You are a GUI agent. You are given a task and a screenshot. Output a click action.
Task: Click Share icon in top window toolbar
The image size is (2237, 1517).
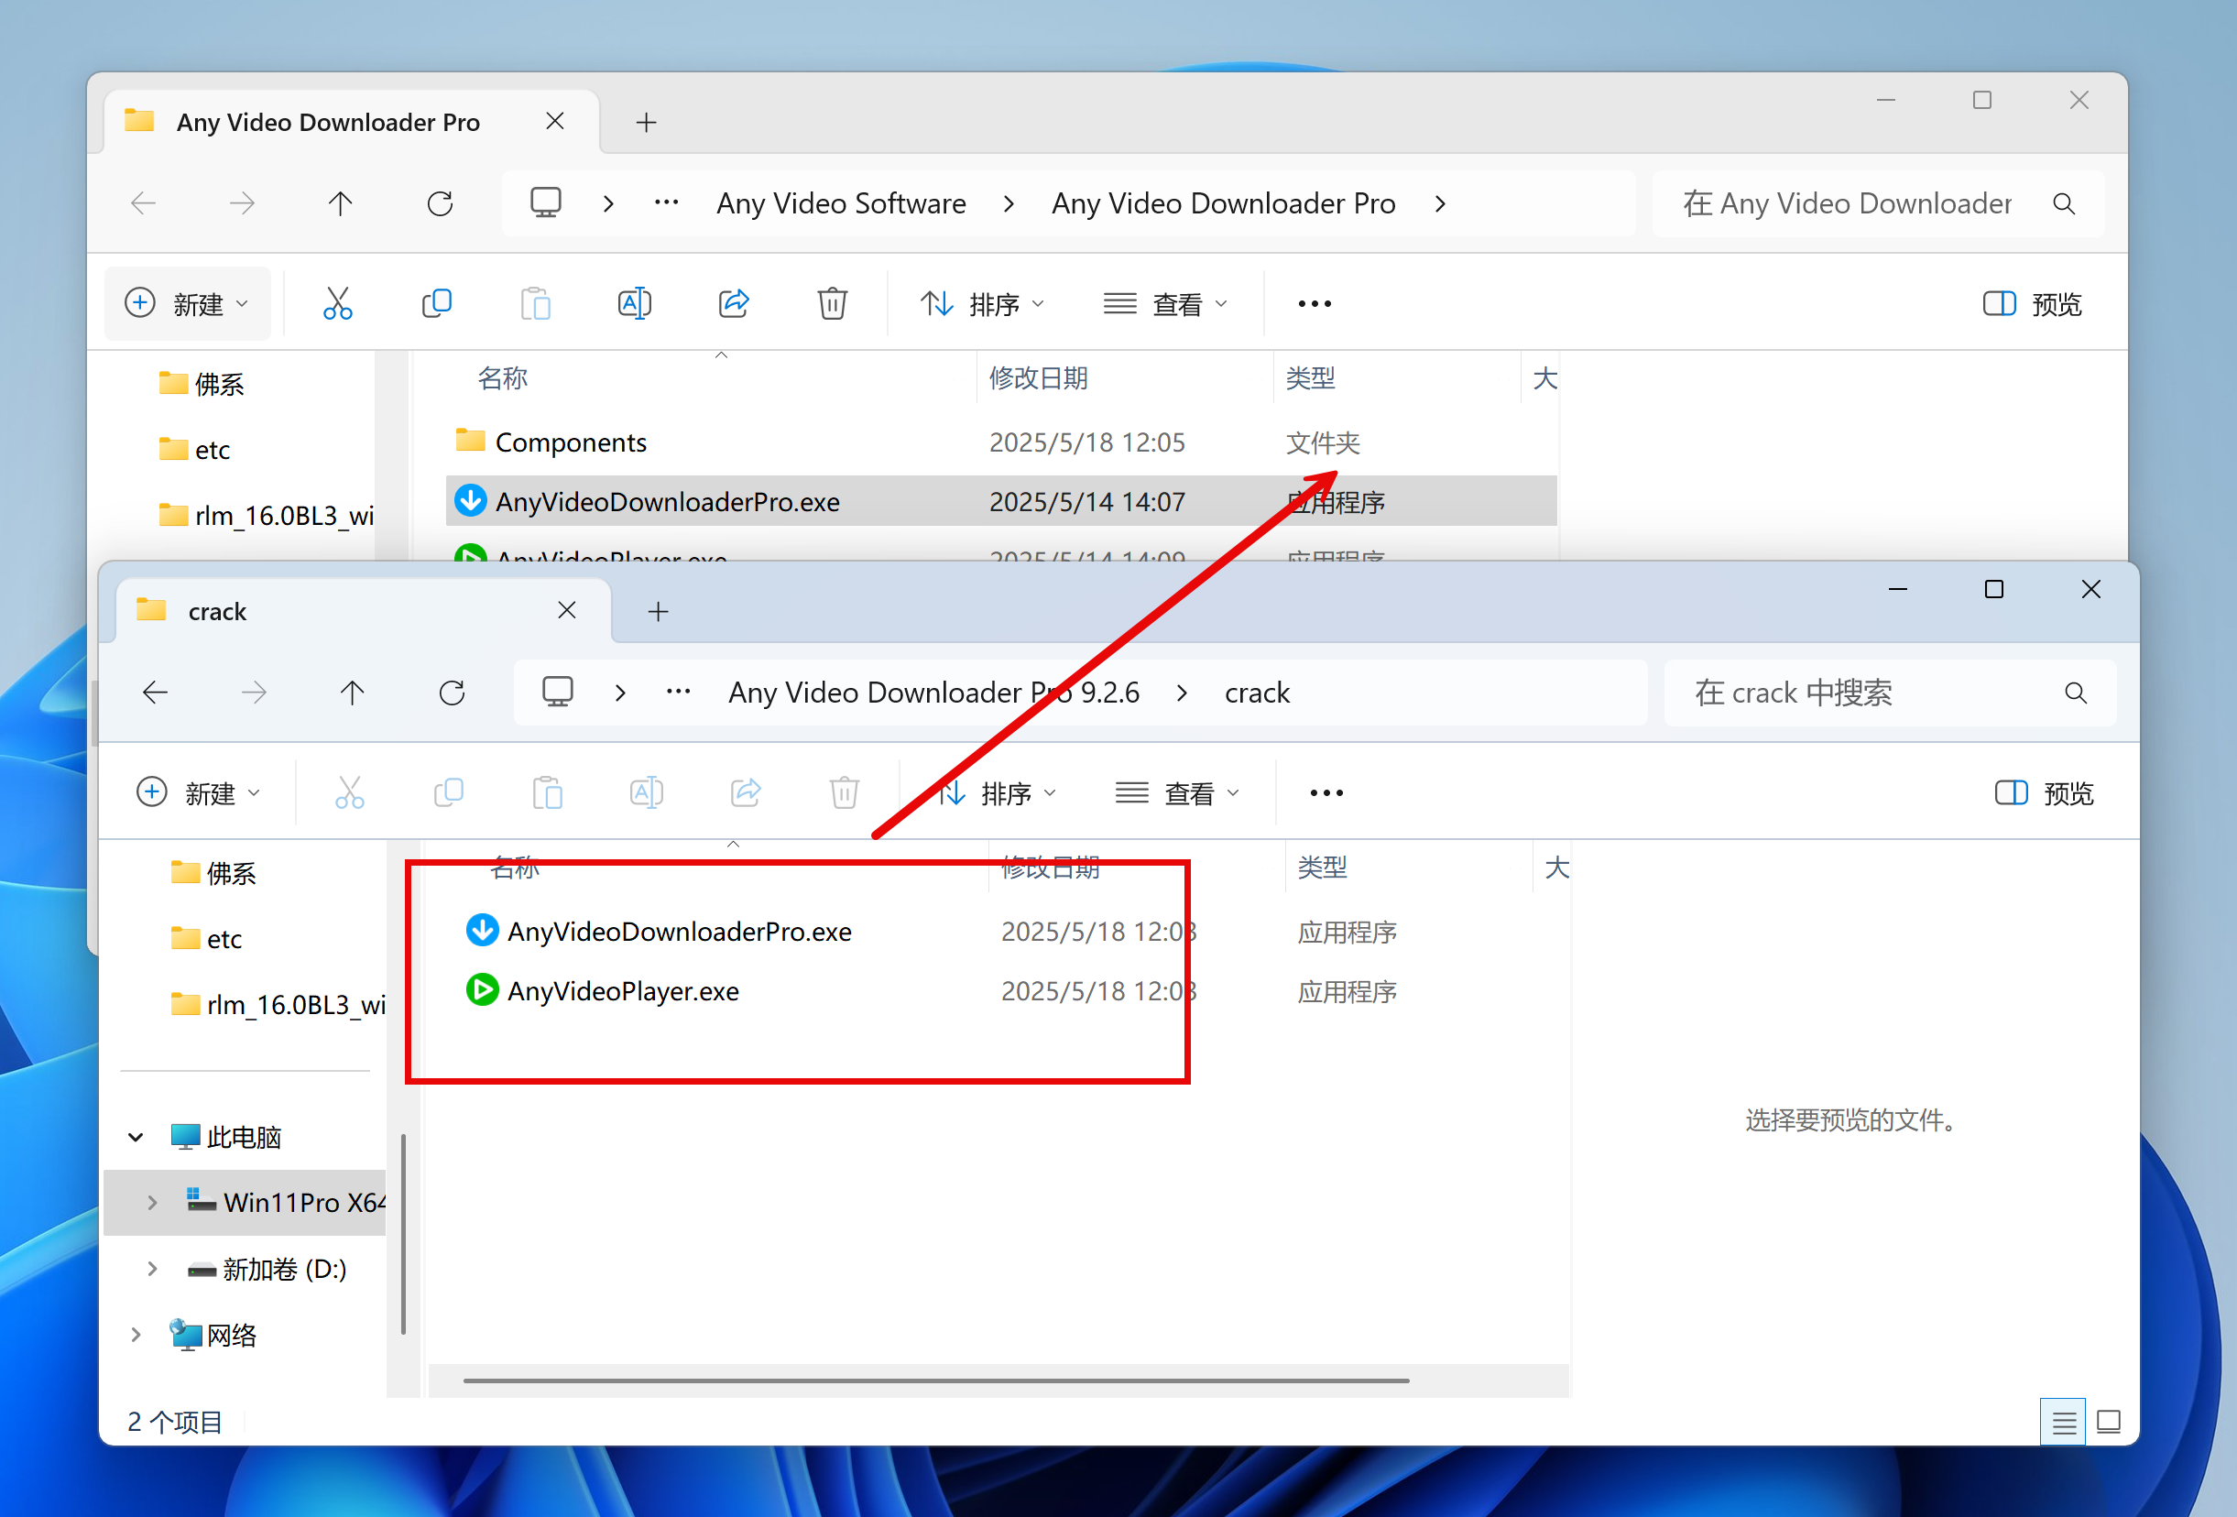tap(734, 304)
